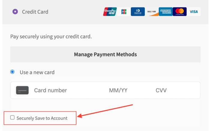Select the Diners Club logo
211x131 pixels.
click(138, 12)
